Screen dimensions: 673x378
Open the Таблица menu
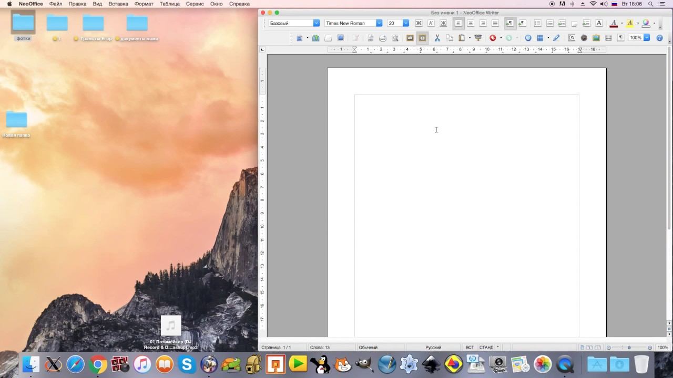170,4
